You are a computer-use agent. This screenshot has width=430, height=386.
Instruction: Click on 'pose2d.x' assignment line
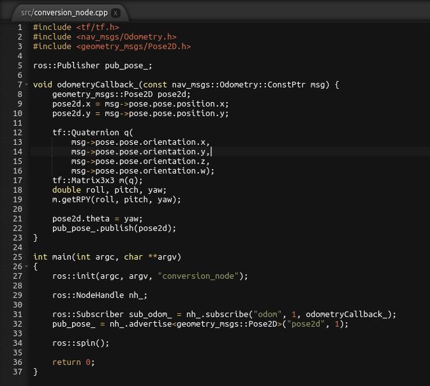coord(140,104)
